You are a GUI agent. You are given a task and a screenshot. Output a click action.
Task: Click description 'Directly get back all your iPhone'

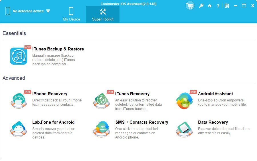tap(57, 100)
